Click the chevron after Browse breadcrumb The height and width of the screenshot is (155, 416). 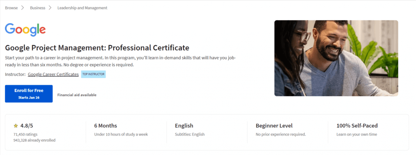[x=23, y=8]
